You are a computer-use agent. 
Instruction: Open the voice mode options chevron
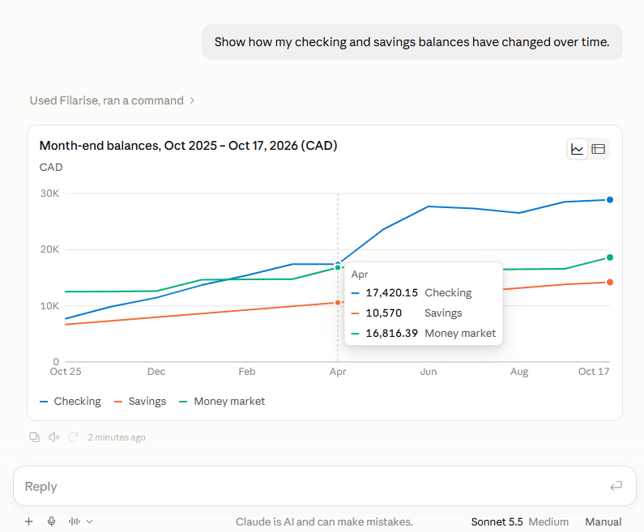pyautogui.click(x=90, y=521)
